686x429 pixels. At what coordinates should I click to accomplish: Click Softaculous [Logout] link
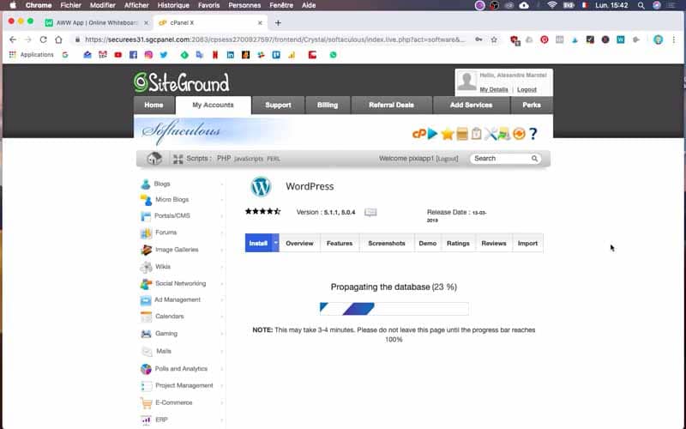pos(447,159)
